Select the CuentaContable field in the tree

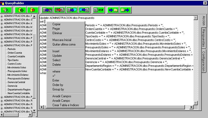(16, 56)
